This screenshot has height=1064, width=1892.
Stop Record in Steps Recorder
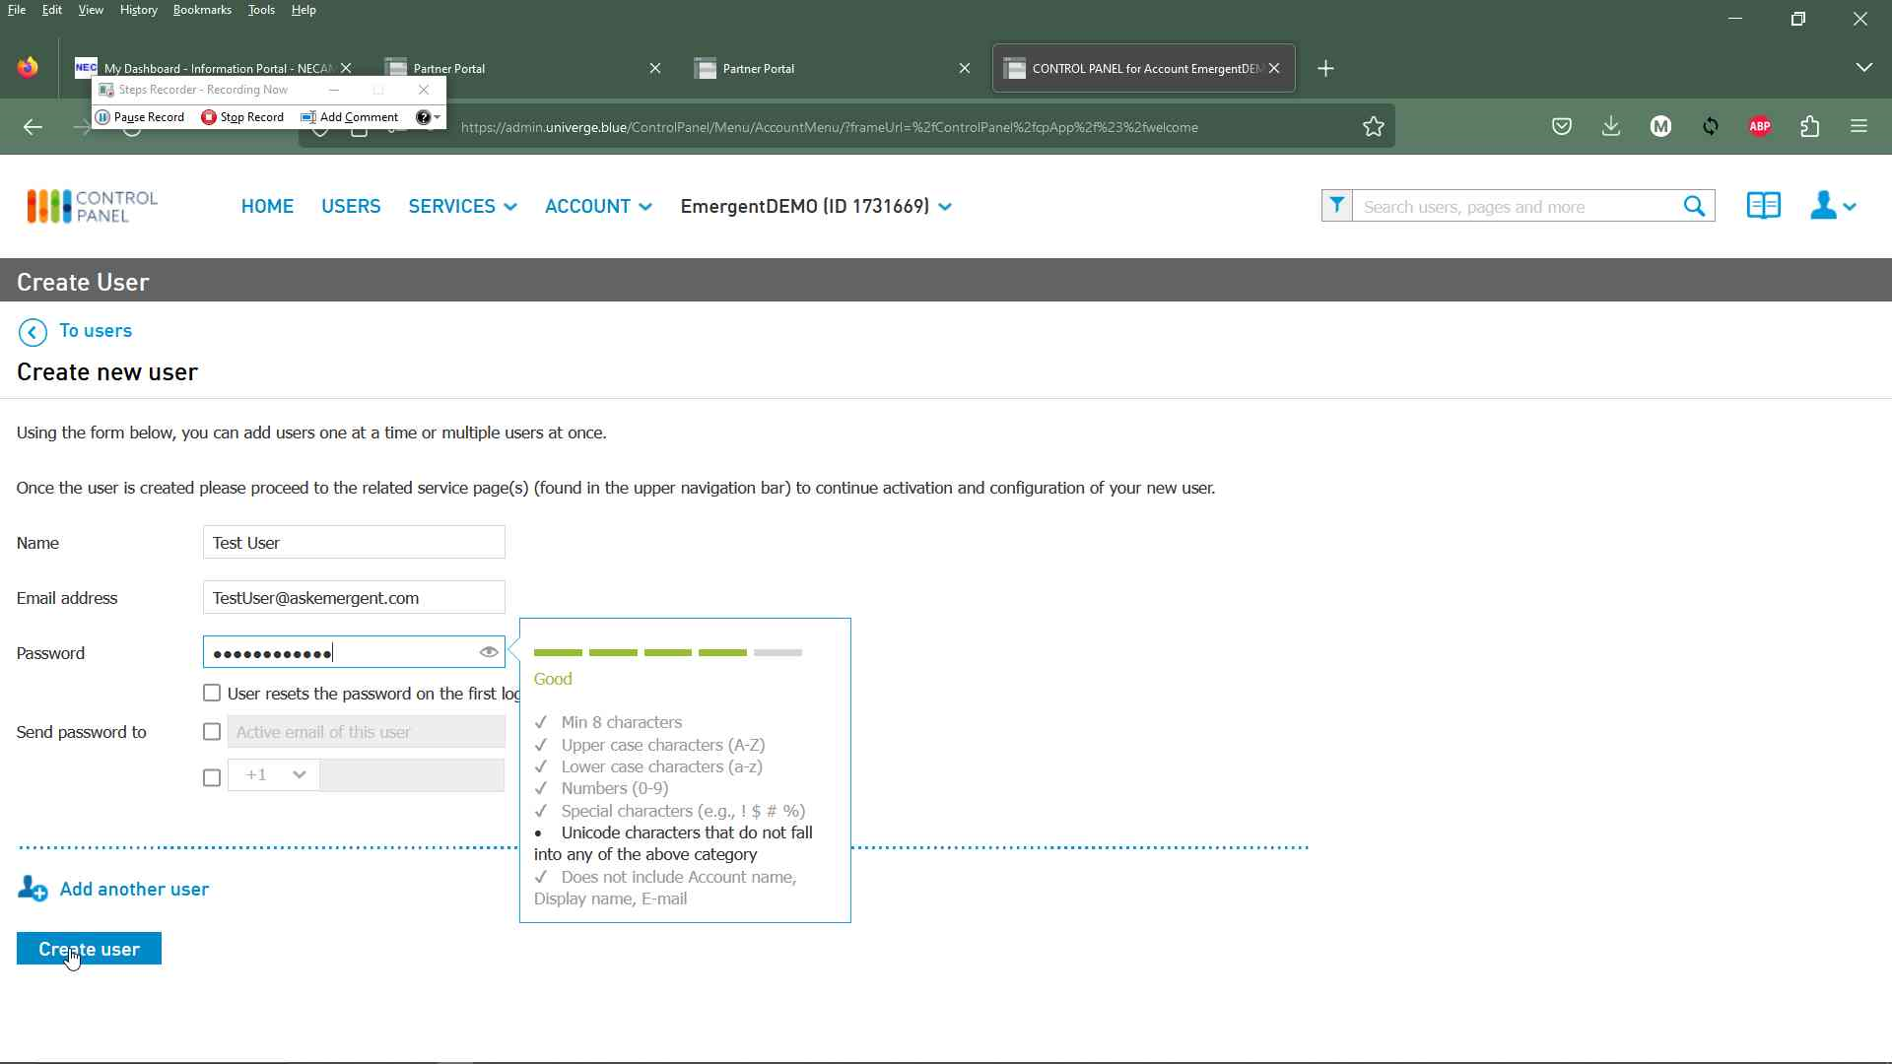tap(242, 116)
